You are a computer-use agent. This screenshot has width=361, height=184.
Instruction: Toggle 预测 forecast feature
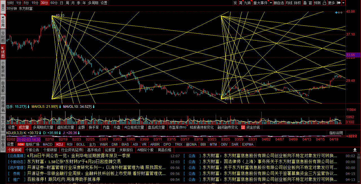pos(317,3)
